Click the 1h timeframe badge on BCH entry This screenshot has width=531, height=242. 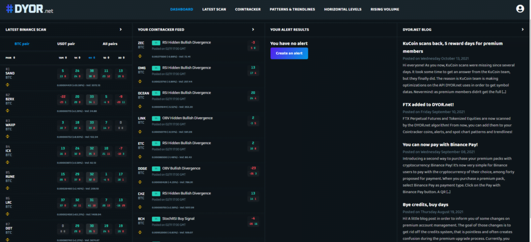(156, 219)
